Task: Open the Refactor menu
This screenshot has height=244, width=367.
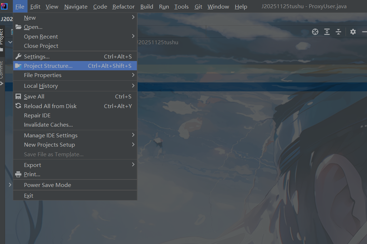Action: (124, 6)
